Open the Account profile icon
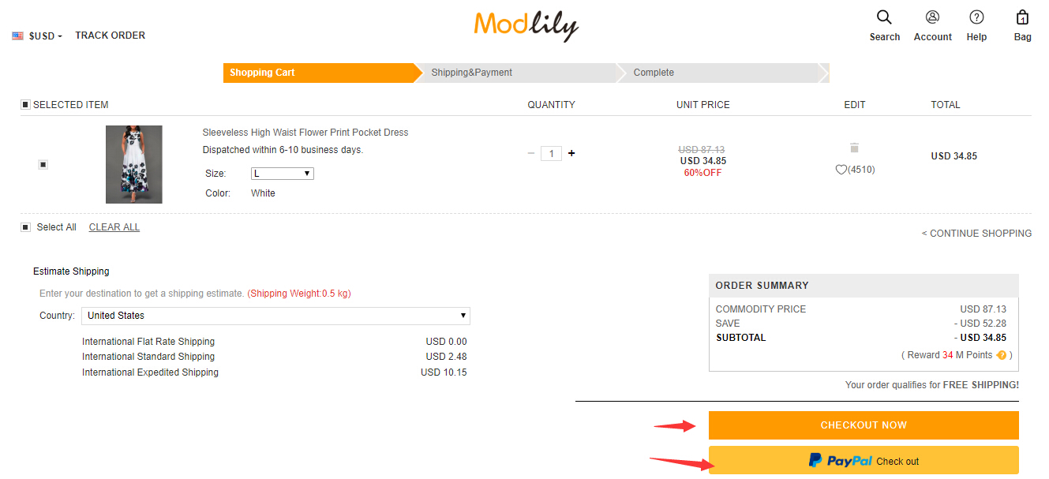Screen dimensions: 1049x479 (932, 17)
